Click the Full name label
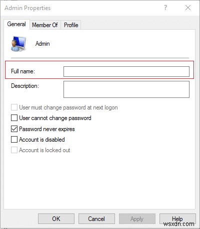 (x=23, y=71)
